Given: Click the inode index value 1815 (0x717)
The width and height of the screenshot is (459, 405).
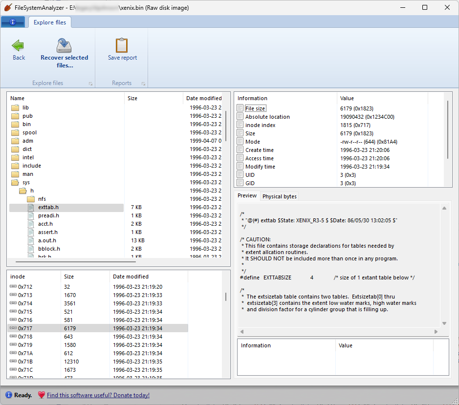Looking at the screenshot, I should tap(355, 125).
